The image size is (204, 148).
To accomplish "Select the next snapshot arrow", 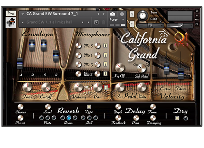I will [x=88, y=22].
